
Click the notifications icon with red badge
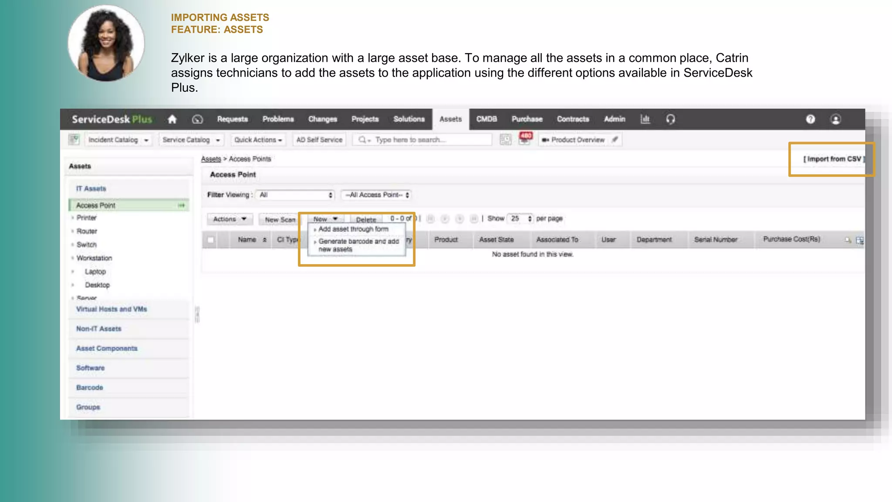[x=525, y=139]
